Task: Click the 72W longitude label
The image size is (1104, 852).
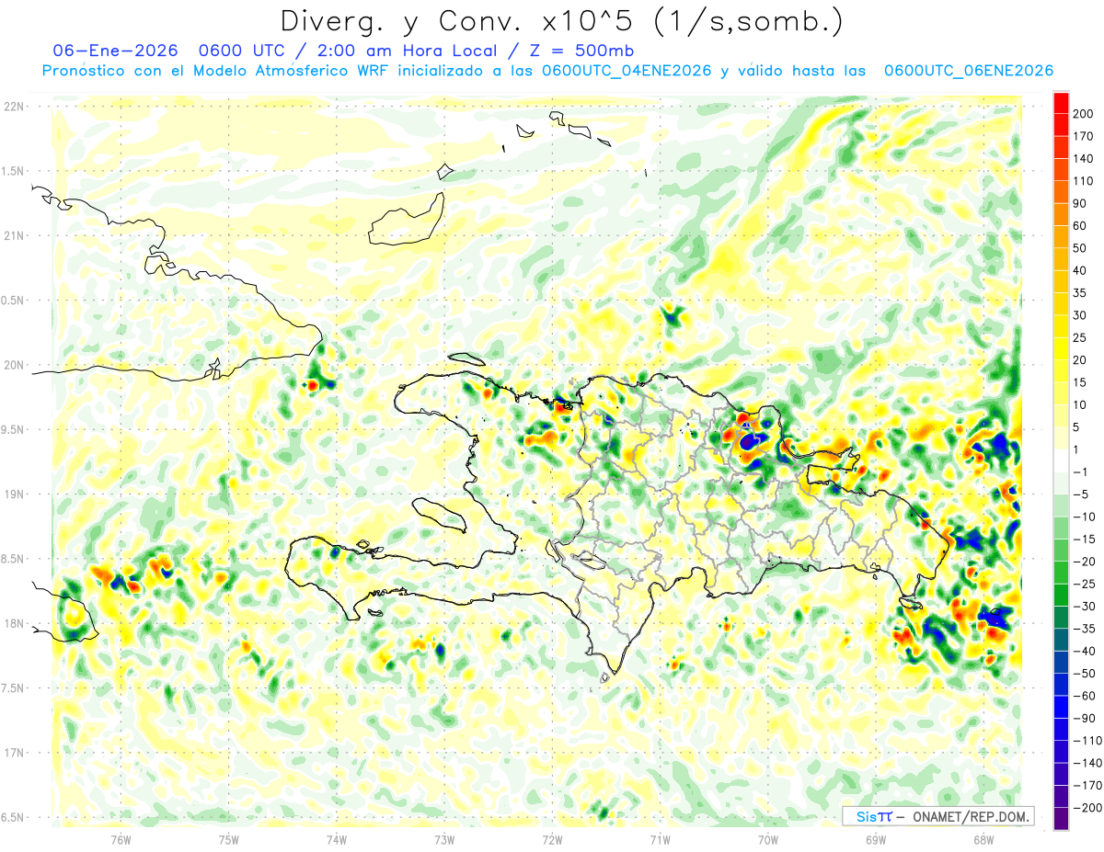Action: 553,840
